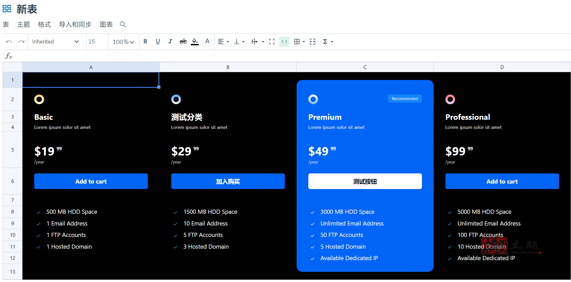Toggle underline formatting

click(158, 41)
